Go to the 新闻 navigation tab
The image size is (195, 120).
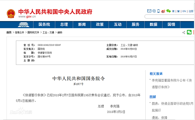point(82,24)
